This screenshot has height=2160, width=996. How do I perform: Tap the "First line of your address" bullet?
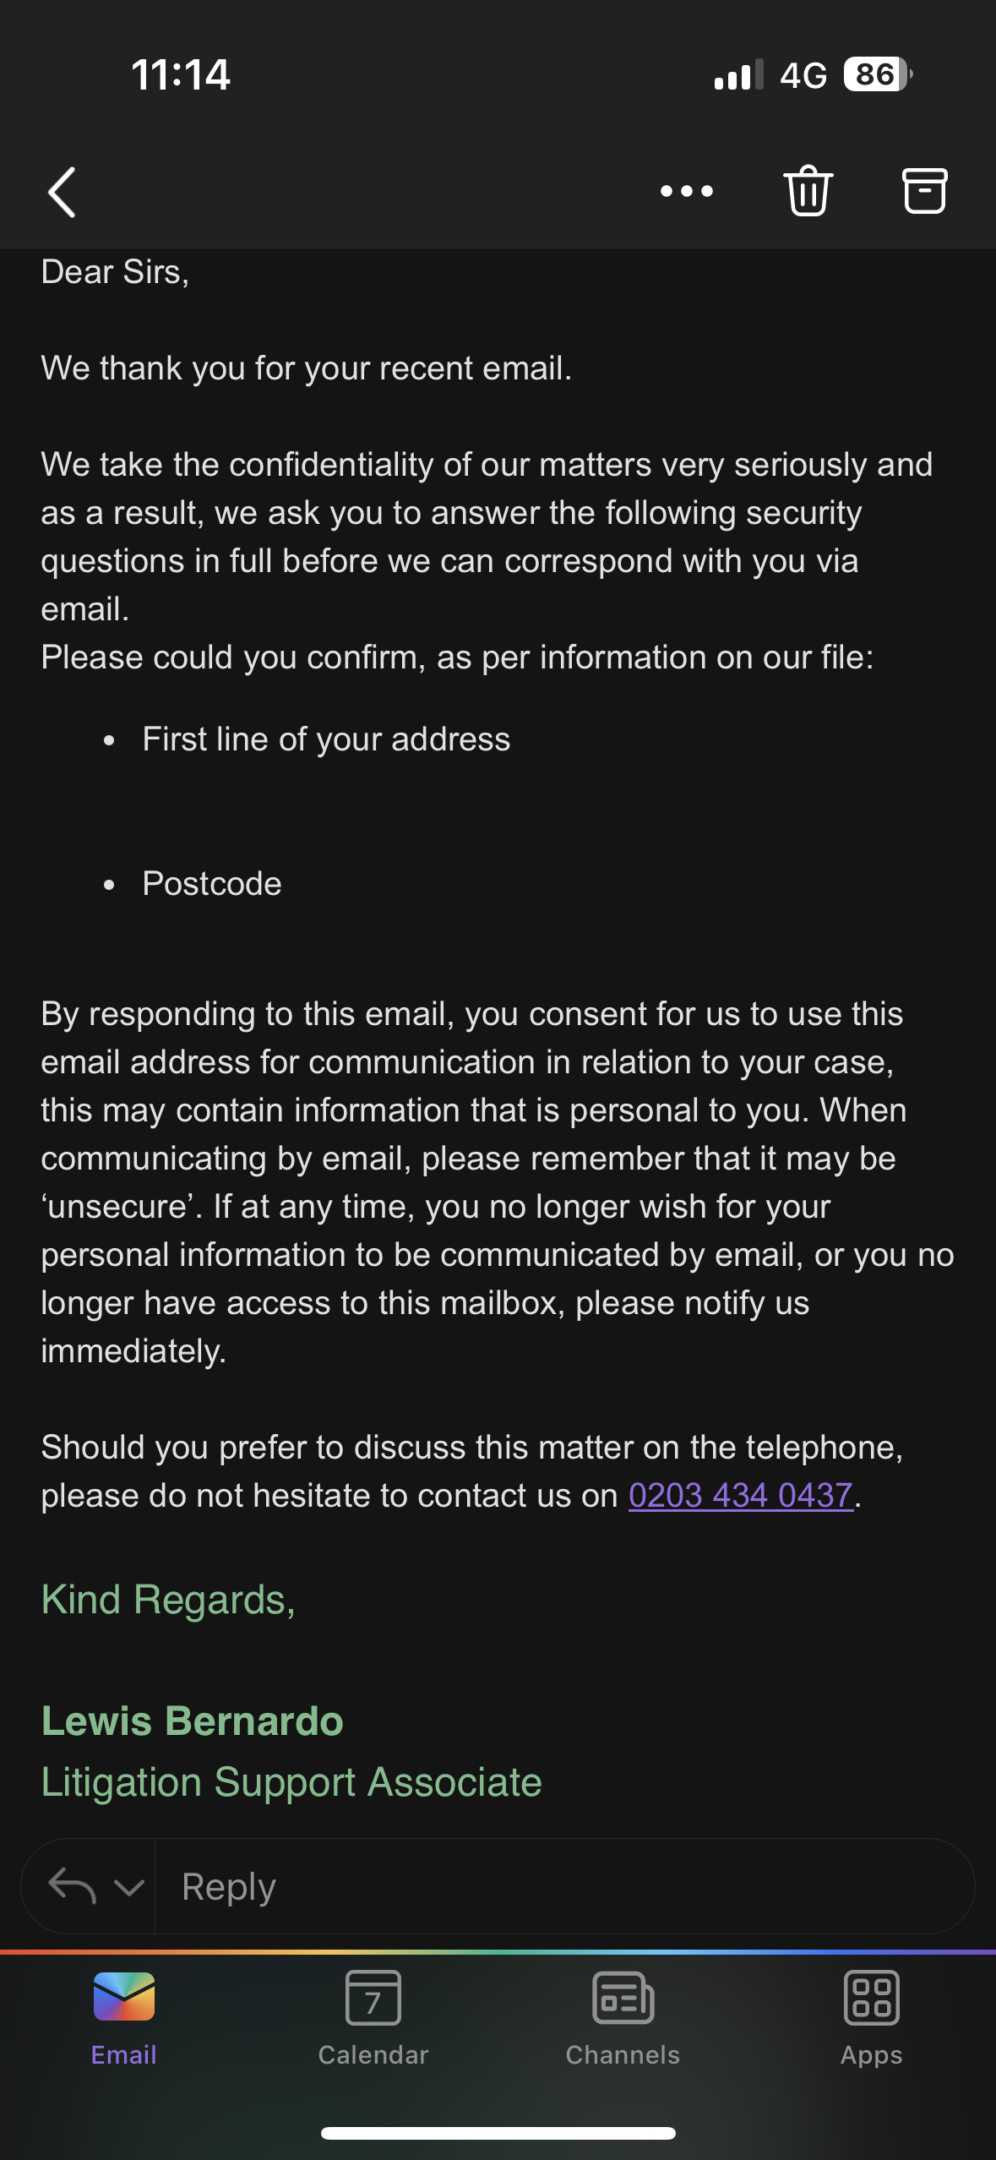point(326,739)
